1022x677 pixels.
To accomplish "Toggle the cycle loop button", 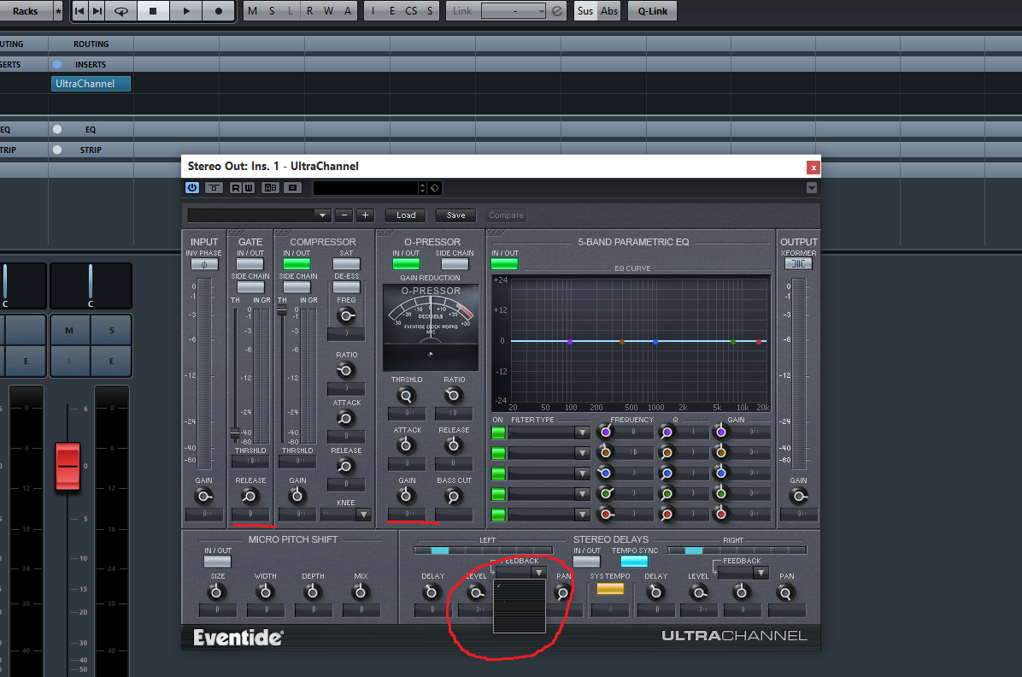I will tap(121, 11).
